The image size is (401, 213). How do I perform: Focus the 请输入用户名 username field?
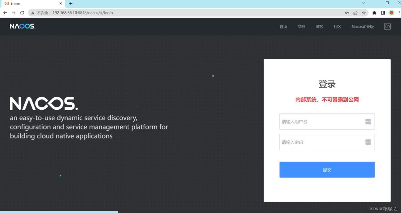coord(327,121)
